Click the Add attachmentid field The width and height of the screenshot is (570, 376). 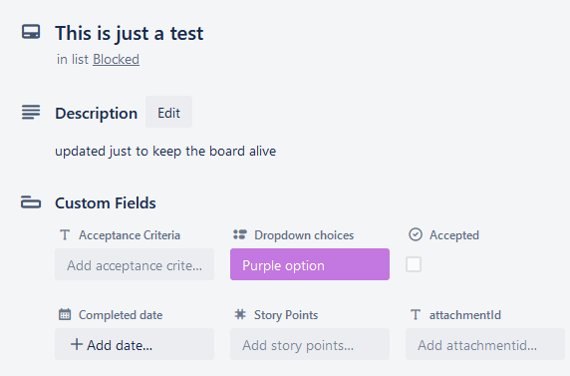485,344
